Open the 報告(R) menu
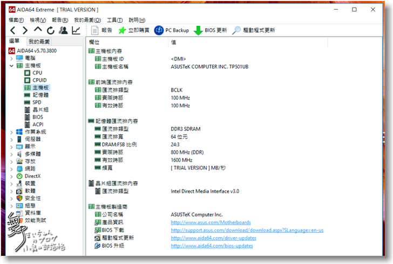The width and height of the screenshot is (393, 264). (x=60, y=20)
